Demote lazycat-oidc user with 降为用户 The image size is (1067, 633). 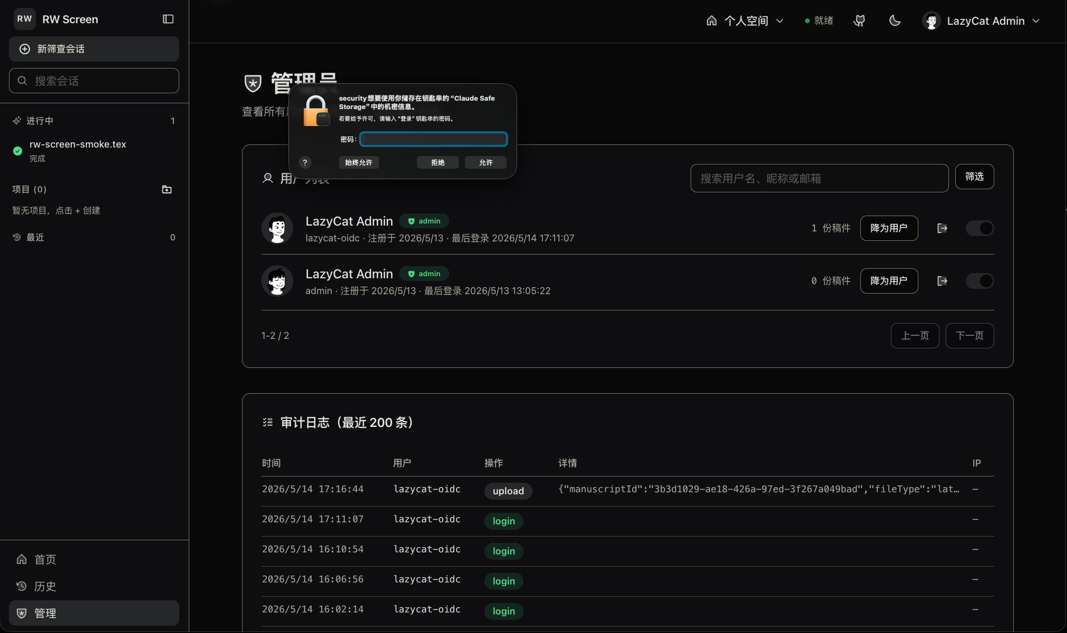[x=889, y=228]
